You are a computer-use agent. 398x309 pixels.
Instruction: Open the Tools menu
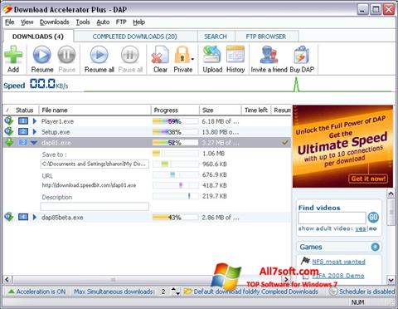[83, 22]
